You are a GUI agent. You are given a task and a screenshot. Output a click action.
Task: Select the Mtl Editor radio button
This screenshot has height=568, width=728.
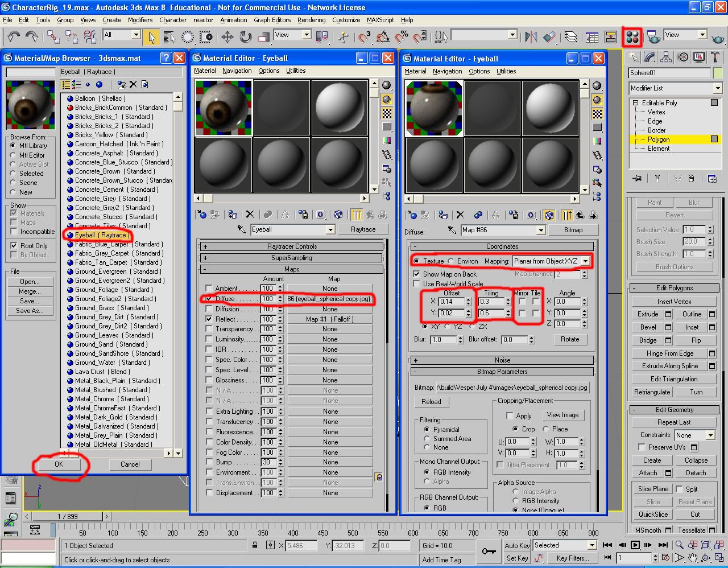tap(13, 155)
